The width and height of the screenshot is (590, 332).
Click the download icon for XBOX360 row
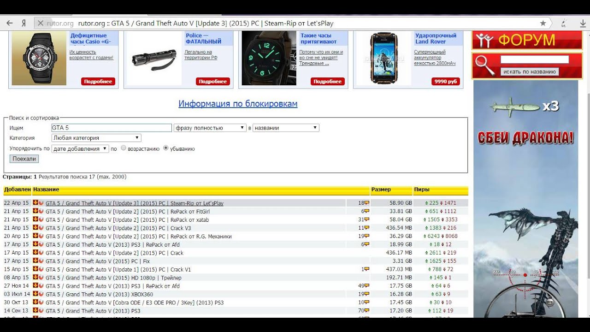[35, 294]
